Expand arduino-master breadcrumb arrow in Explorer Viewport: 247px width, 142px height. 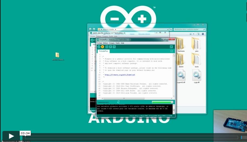116,29
